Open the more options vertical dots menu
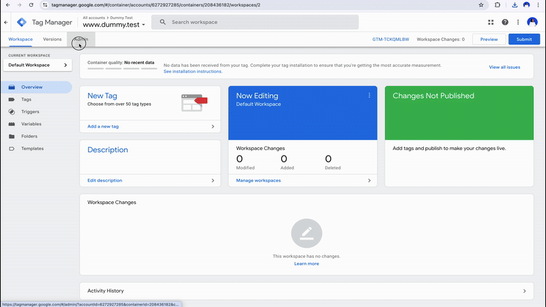The height and width of the screenshot is (307, 546). point(517,22)
